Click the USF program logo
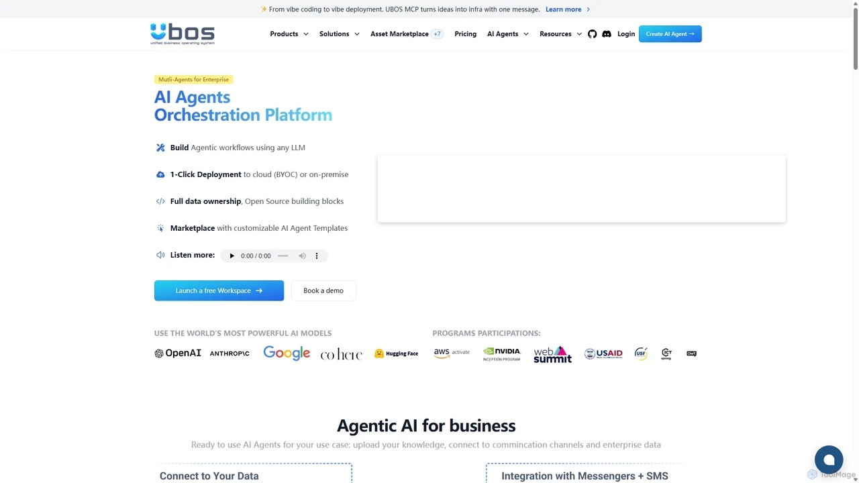This screenshot has height=483, width=859. click(641, 354)
